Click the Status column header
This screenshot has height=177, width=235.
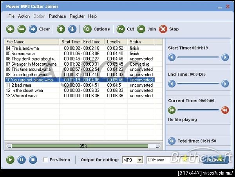(x=141, y=42)
